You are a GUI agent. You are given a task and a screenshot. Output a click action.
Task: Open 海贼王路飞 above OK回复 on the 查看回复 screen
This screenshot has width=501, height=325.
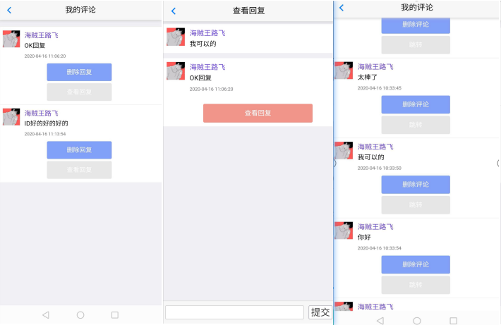click(207, 67)
